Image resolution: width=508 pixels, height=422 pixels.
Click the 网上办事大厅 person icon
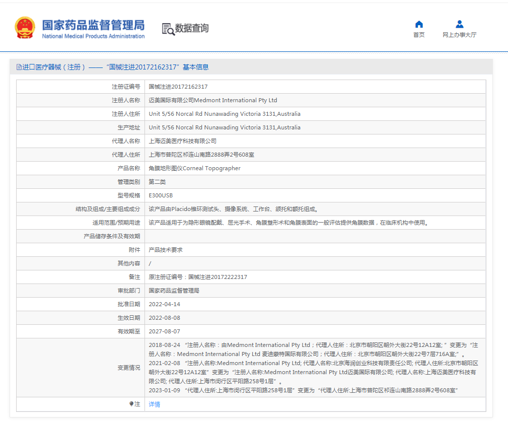click(459, 24)
